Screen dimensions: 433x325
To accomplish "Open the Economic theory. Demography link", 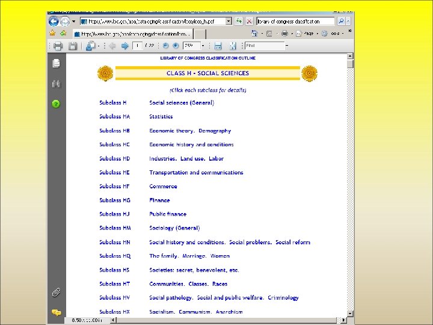I will pos(190,131).
